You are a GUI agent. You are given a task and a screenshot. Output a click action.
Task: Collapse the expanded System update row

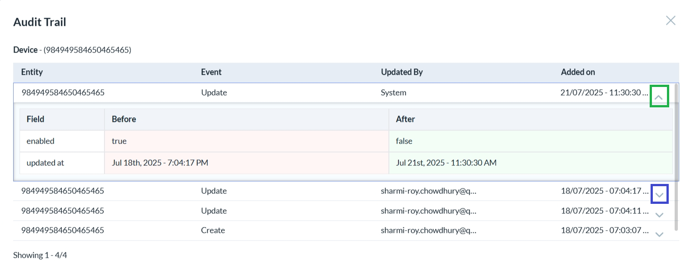coord(659,97)
